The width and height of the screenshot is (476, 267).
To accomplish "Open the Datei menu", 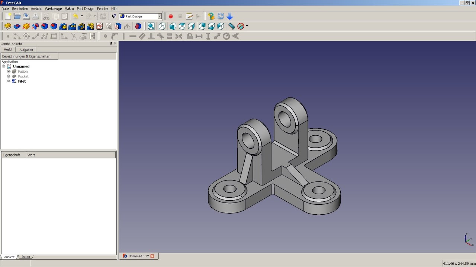I will 6,9.
